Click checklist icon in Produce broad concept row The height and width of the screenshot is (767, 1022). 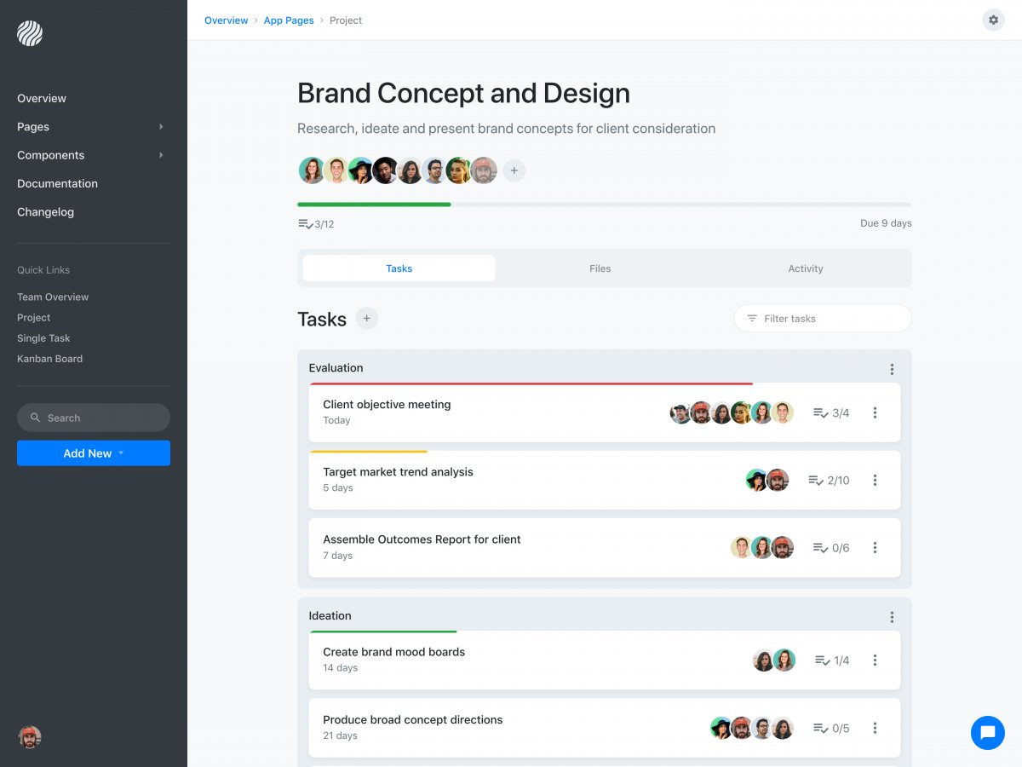tap(821, 729)
